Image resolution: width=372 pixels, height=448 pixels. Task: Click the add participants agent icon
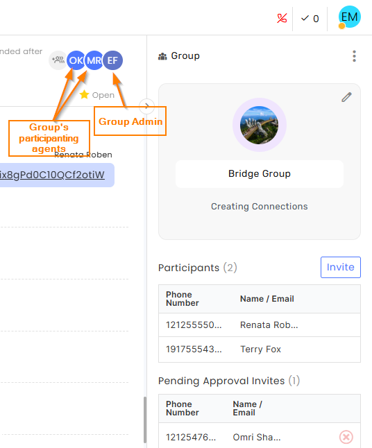pyautogui.click(x=58, y=60)
